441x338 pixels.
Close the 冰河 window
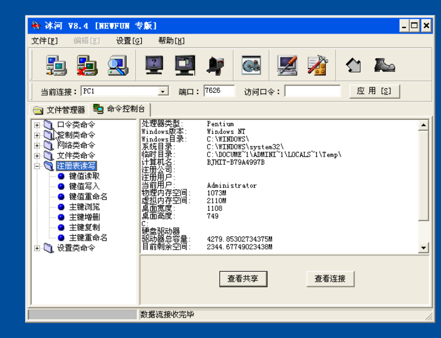pyautogui.click(x=426, y=26)
